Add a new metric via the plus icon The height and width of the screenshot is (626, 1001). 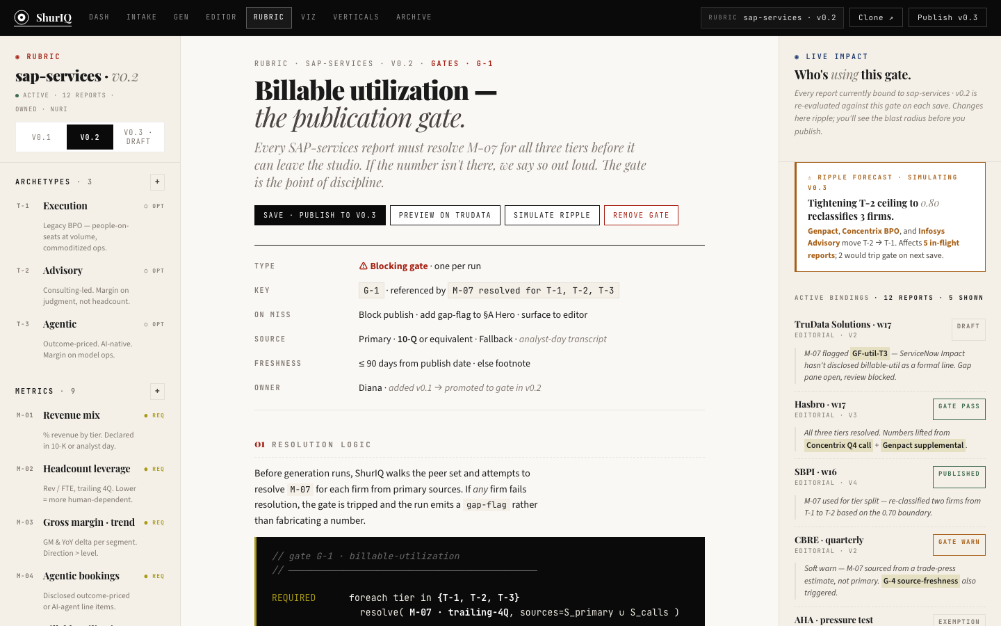coord(158,391)
